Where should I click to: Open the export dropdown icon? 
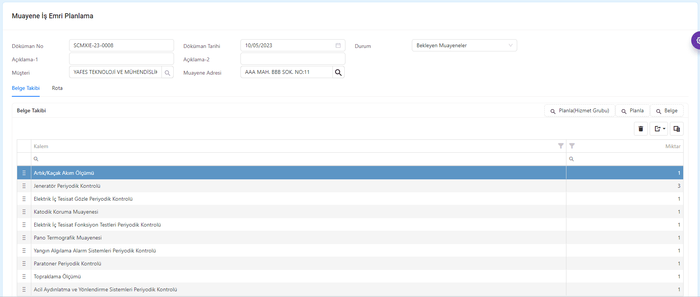[659, 129]
